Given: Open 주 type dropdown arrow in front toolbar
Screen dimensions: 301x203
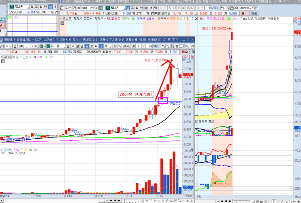Looking at the screenshot, I should [x=11, y=46].
